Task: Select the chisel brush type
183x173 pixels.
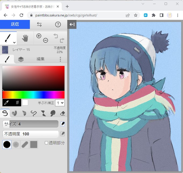Action: [x=43, y=113]
